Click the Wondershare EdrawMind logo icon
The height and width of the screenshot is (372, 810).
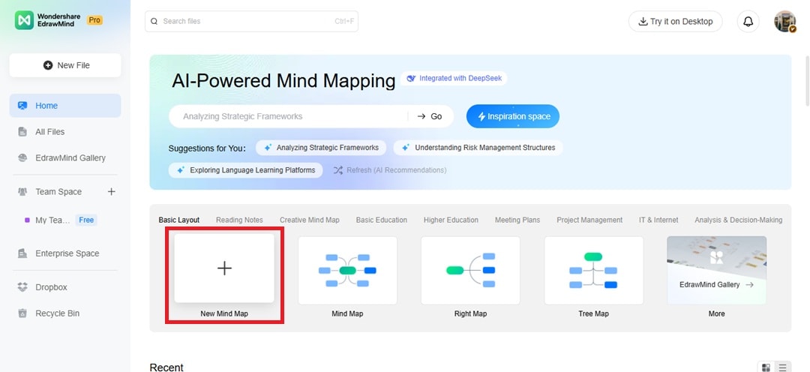[24, 20]
